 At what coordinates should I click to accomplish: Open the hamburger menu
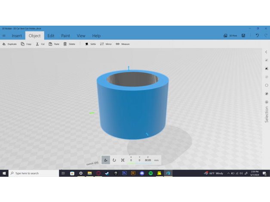click(x=4, y=36)
